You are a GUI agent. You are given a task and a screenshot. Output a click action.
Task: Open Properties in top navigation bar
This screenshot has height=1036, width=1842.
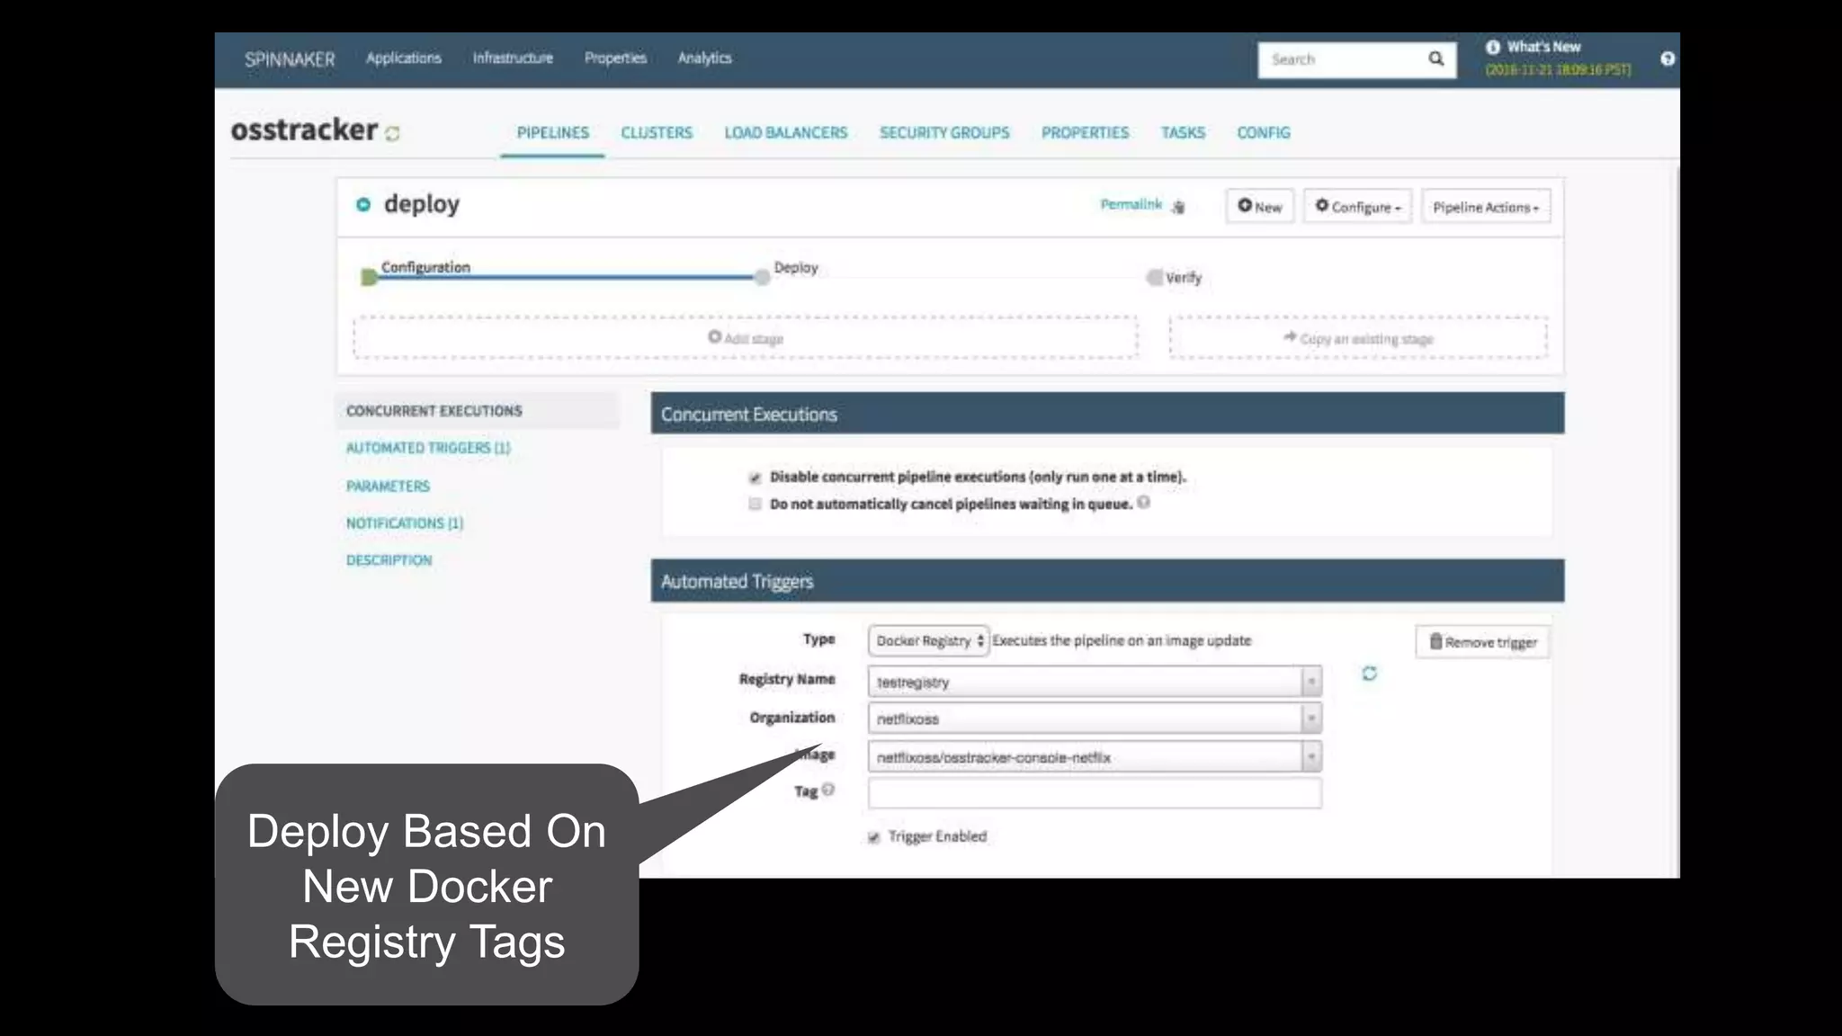615,58
